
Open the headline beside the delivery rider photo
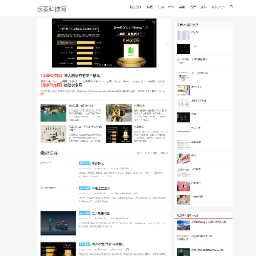pos(139,105)
